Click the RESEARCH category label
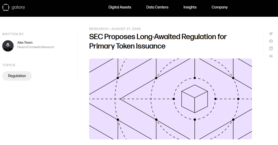Image resolution: width=278 pixels, height=145 pixels. point(99,29)
